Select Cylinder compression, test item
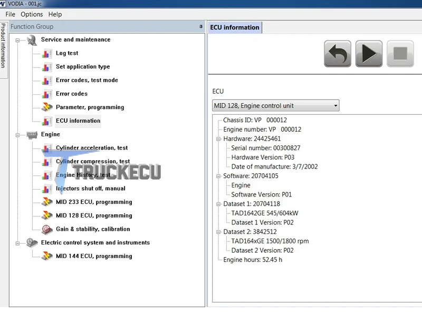This screenshot has height=316, width=422. pyautogui.click(x=93, y=161)
